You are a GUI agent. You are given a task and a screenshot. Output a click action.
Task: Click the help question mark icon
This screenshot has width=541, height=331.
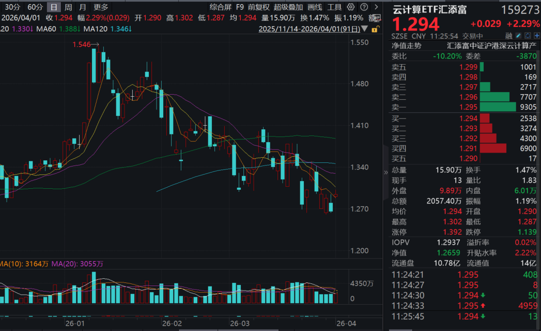click(364, 7)
